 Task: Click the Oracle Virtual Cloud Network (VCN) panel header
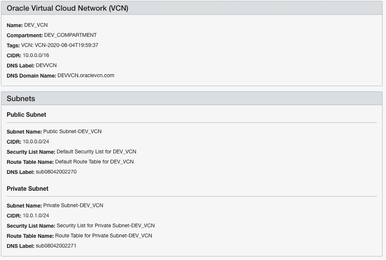point(68,8)
